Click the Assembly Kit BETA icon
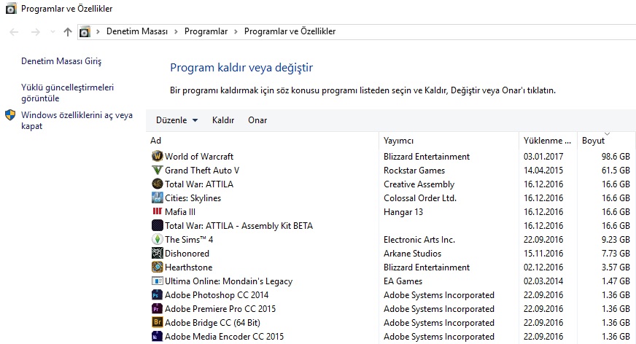 click(x=157, y=225)
